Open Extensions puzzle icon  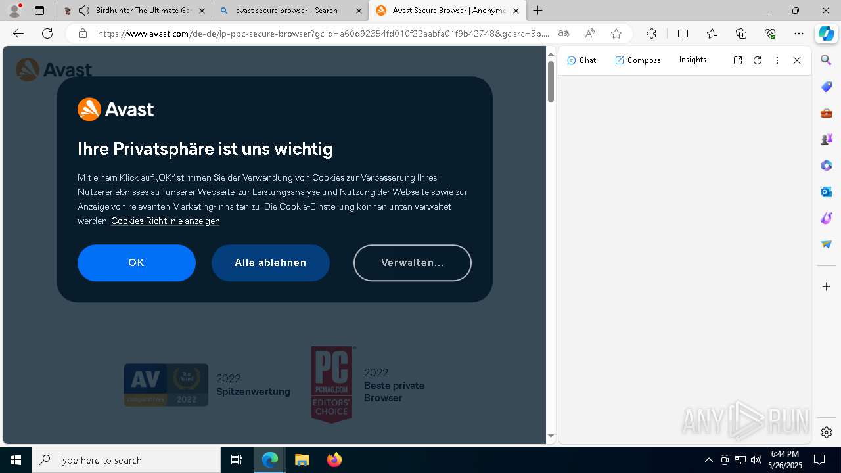click(651, 34)
